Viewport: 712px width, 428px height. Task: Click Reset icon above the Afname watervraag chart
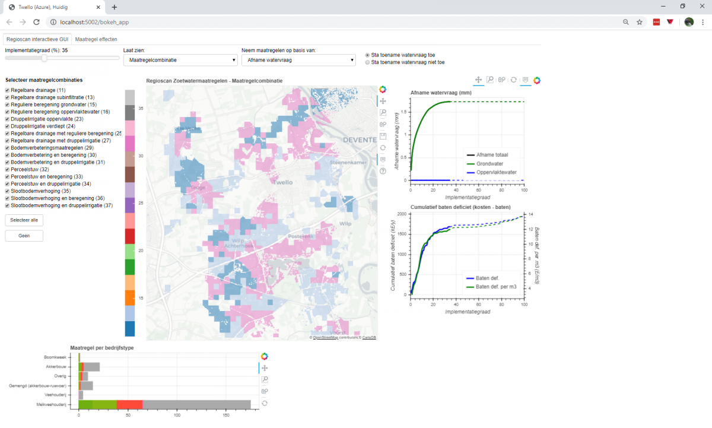pyautogui.click(x=513, y=80)
